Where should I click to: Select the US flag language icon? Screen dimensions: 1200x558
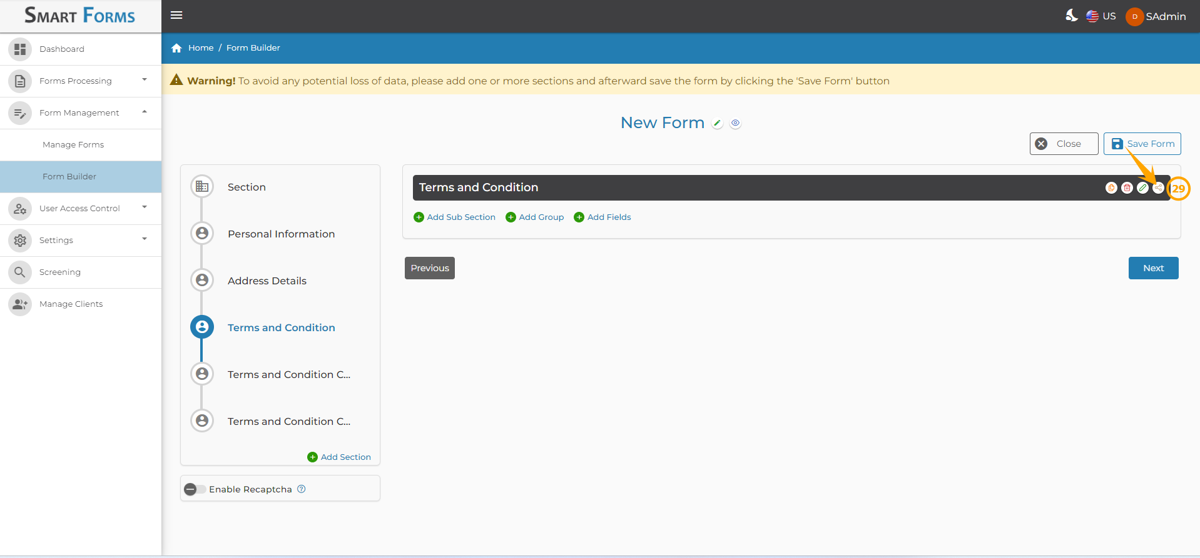(1092, 16)
